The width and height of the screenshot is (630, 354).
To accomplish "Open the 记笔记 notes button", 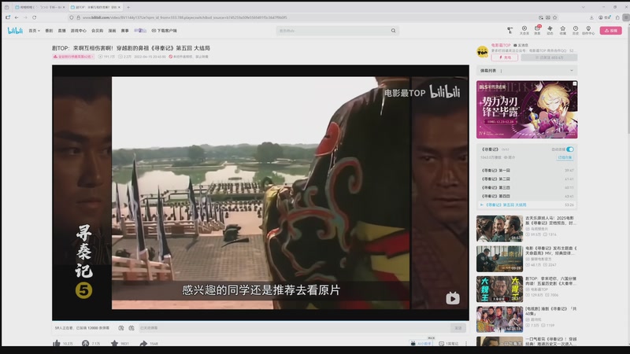I will tap(448, 343).
